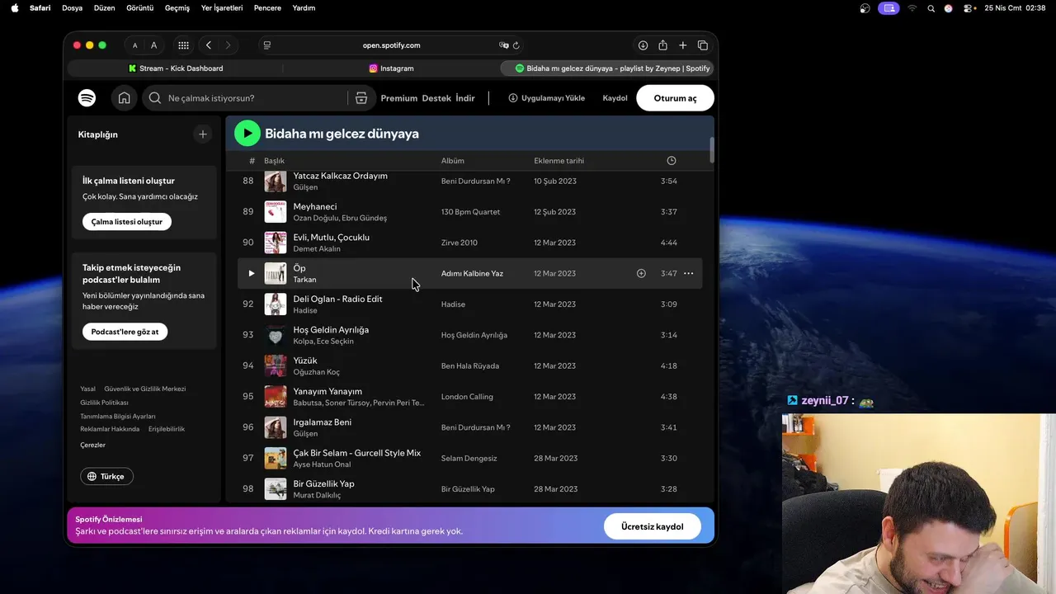Decrease text size with small A
The width and height of the screenshot is (1056, 594).
coord(135,45)
